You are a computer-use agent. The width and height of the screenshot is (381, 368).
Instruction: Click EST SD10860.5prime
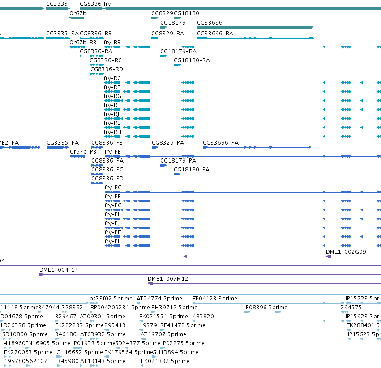[x=25, y=334]
